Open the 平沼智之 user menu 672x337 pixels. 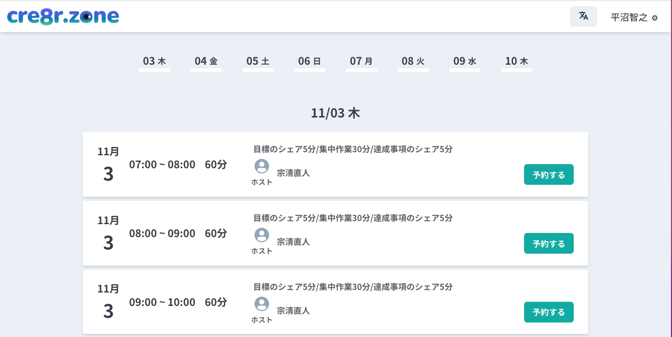629,18
